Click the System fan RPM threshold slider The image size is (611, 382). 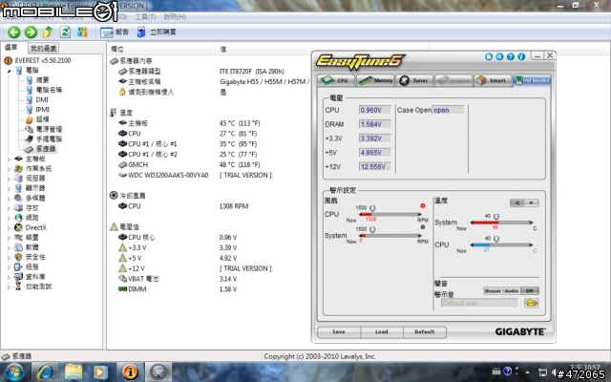tap(372, 229)
